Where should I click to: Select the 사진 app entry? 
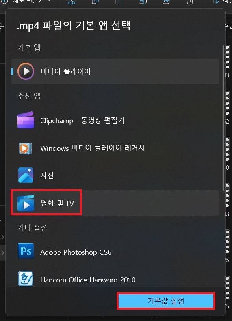[x=115, y=175]
